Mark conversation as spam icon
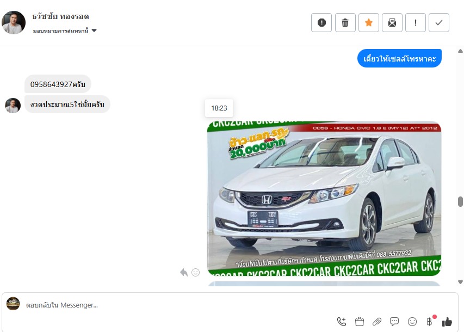 pyautogui.click(x=321, y=22)
